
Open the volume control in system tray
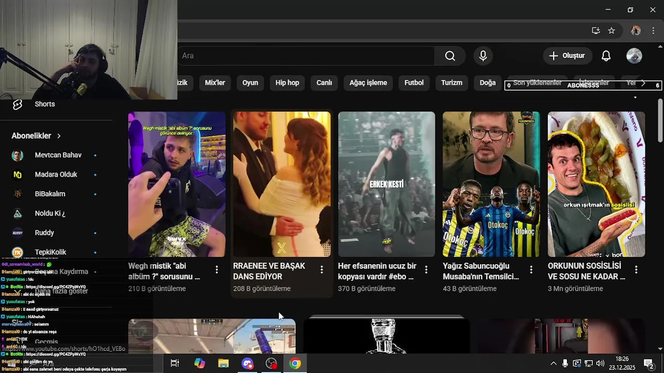[600, 364]
